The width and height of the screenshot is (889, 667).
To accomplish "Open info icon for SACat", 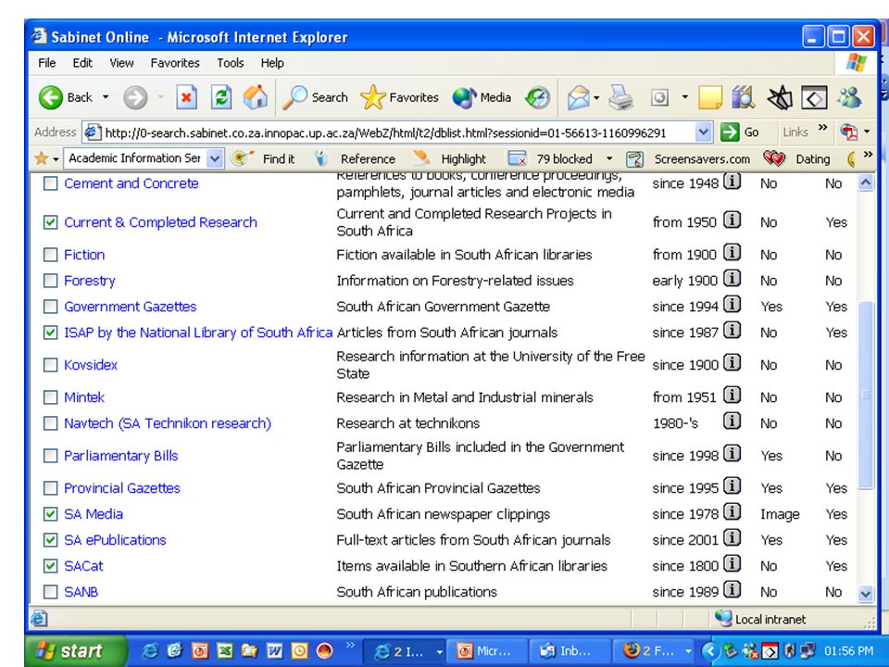I will pos(732,564).
